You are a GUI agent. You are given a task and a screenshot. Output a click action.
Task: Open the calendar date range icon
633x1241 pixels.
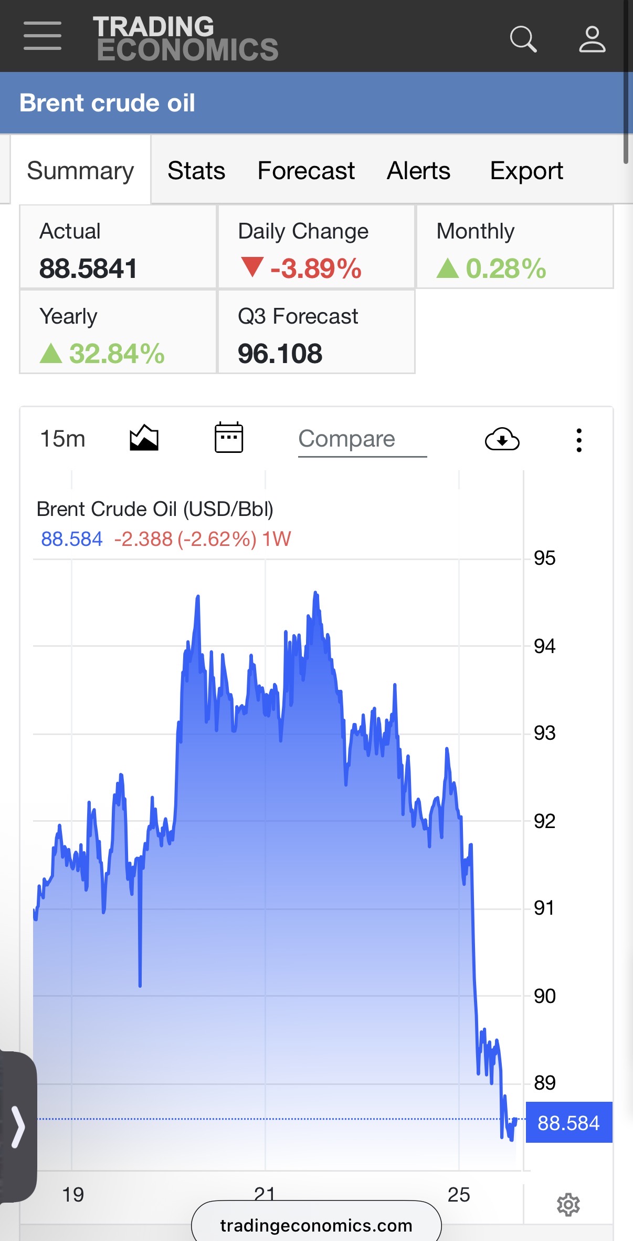coord(229,437)
